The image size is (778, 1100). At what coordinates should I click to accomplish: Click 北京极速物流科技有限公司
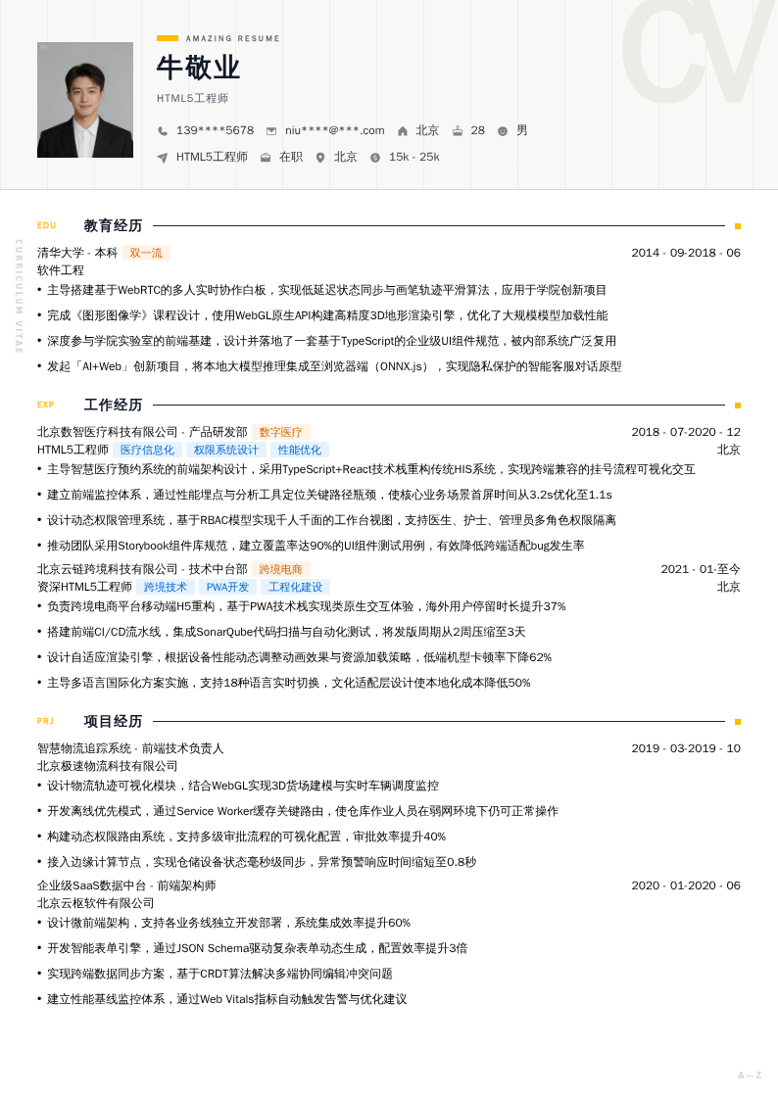[x=108, y=766]
